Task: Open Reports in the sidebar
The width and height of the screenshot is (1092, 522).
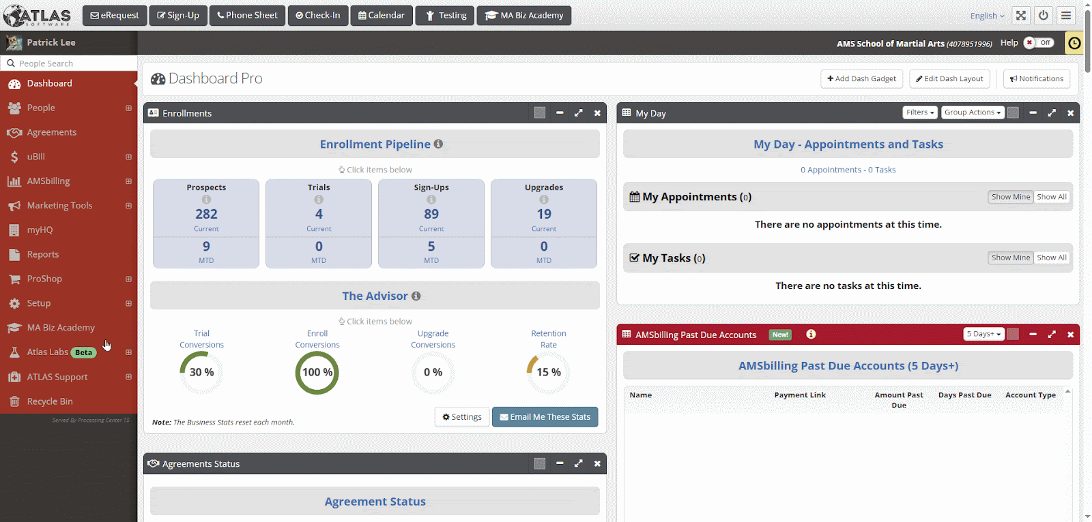Action: pyautogui.click(x=43, y=254)
